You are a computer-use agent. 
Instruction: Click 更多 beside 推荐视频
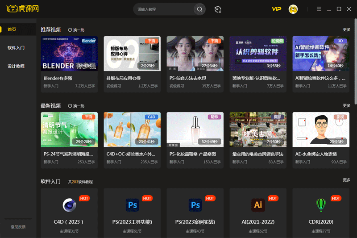[347, 29]
